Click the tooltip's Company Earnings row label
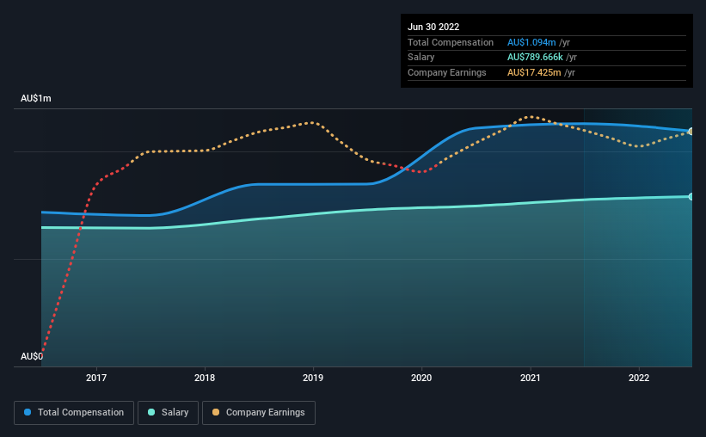This screenshot has height=437, width=706. coord(446,72)
